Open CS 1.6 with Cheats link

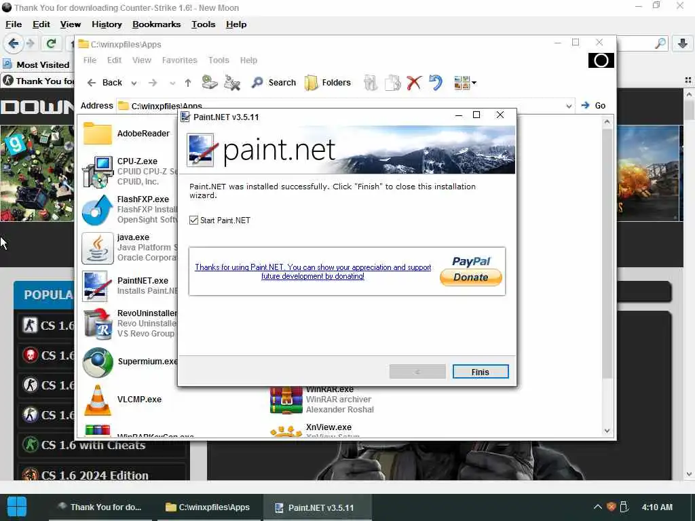(93, 445)
